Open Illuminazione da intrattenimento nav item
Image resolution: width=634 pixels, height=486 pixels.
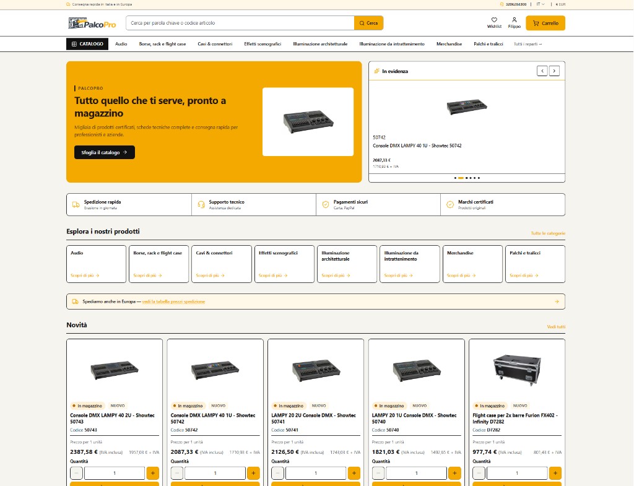pos(392,44)
